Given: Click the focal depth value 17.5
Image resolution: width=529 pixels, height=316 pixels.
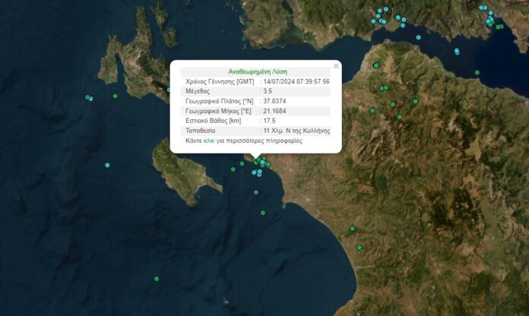Looking at the screenshot, I should [x=269, y=121].
